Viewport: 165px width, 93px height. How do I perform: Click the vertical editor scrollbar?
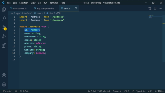(x=164, y=38)
